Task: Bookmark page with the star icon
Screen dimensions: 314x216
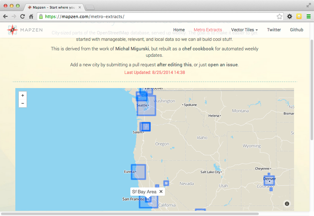Action: (x=280, y=17)
